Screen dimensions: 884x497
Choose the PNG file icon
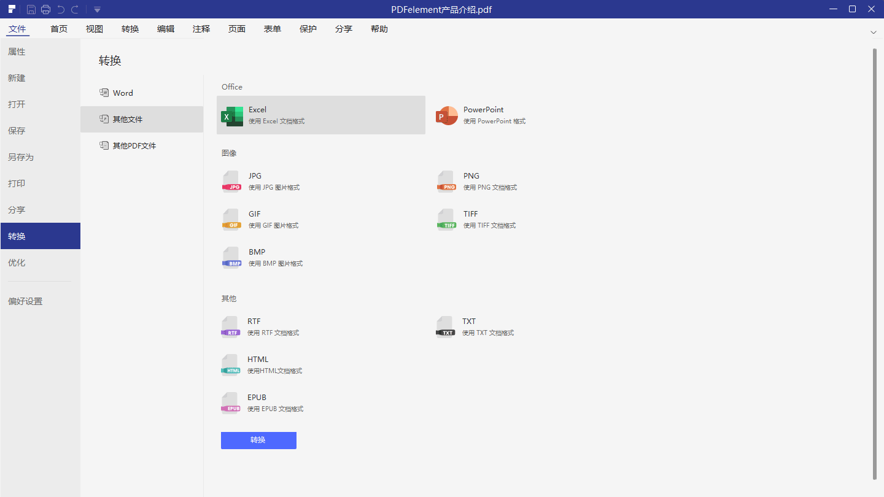446,182
